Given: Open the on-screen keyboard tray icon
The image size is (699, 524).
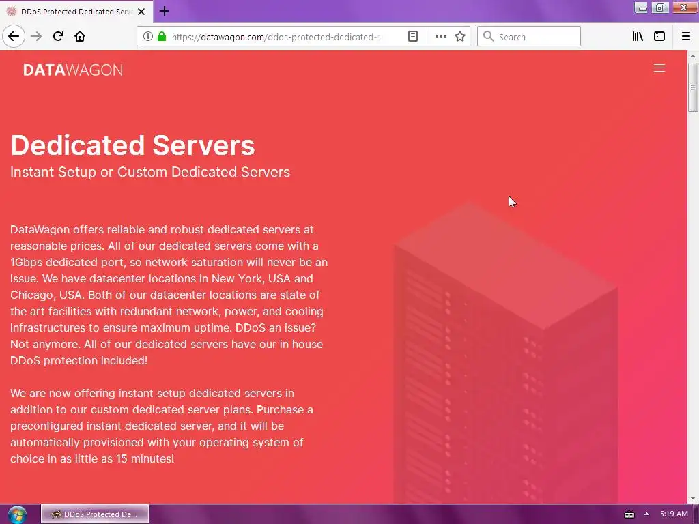Looking at the screenshot, I should point(629,514).
